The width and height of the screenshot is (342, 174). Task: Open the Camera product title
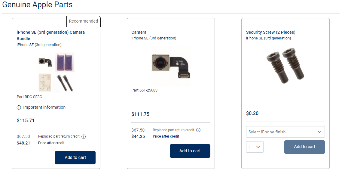pyautogui.click(x=139, y=32)
